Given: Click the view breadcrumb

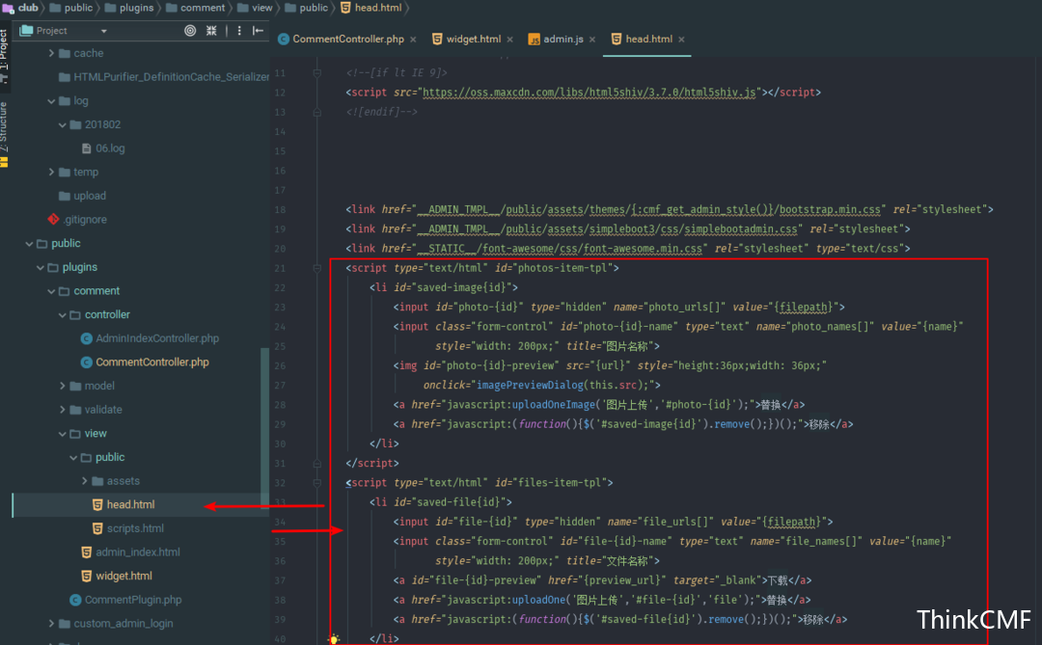Looking at the screenshot, I should [255, 8].
